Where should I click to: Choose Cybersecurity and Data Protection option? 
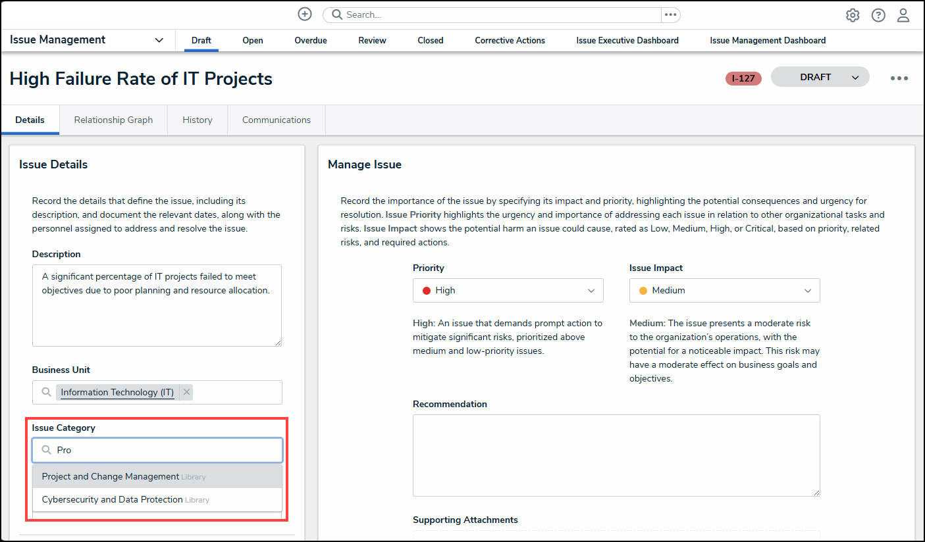click(112, 499)
